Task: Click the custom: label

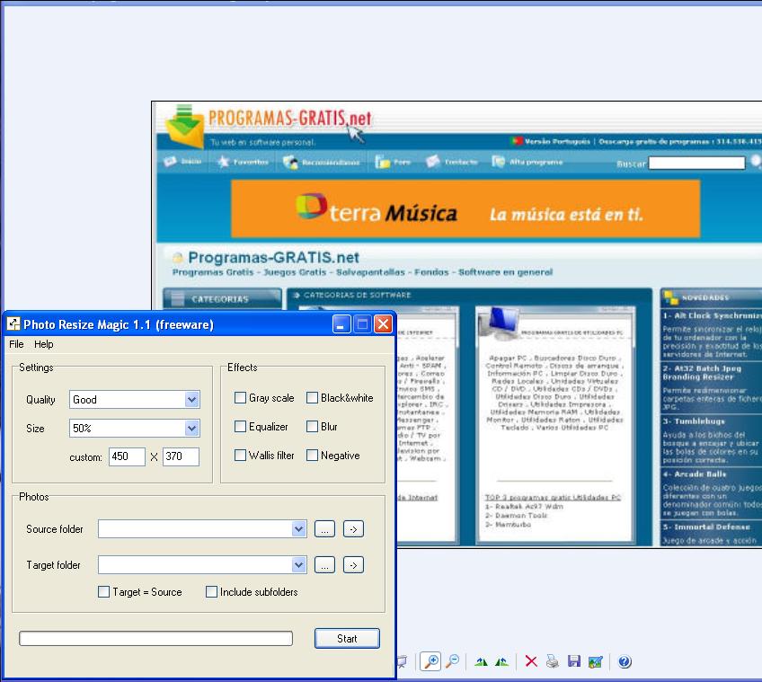Action: pos(86,457)
